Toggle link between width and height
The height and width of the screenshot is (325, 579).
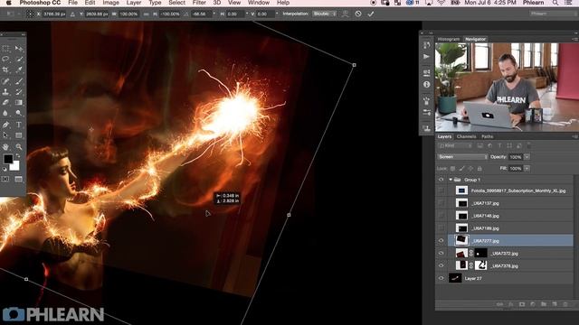click(x=147, y=14)
